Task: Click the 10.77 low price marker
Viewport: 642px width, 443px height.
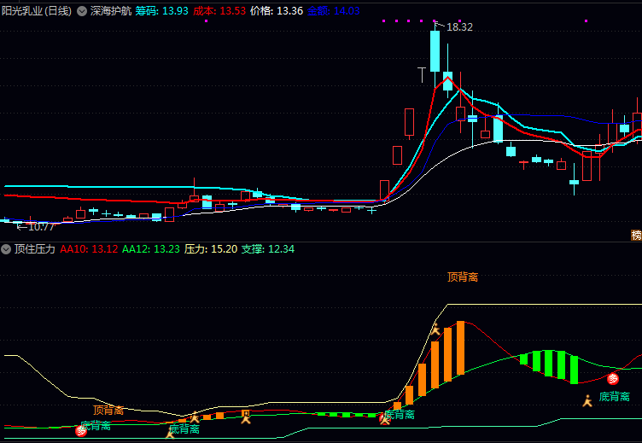Action: [36, 226]
